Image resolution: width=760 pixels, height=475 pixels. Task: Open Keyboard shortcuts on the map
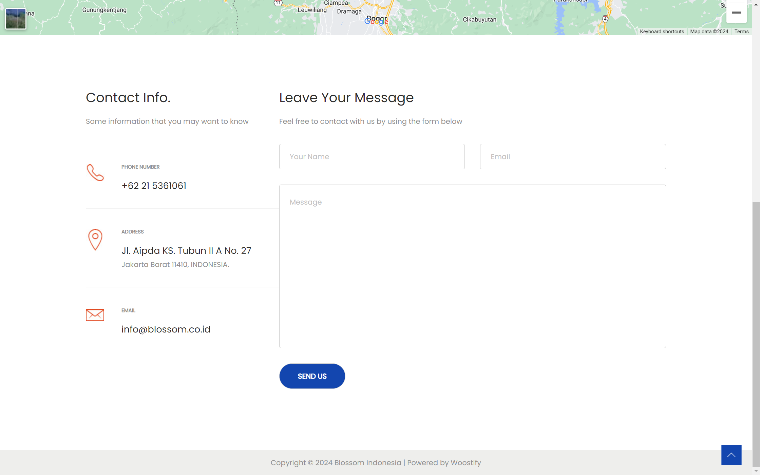pyautogui.click(x=662, y=32)
